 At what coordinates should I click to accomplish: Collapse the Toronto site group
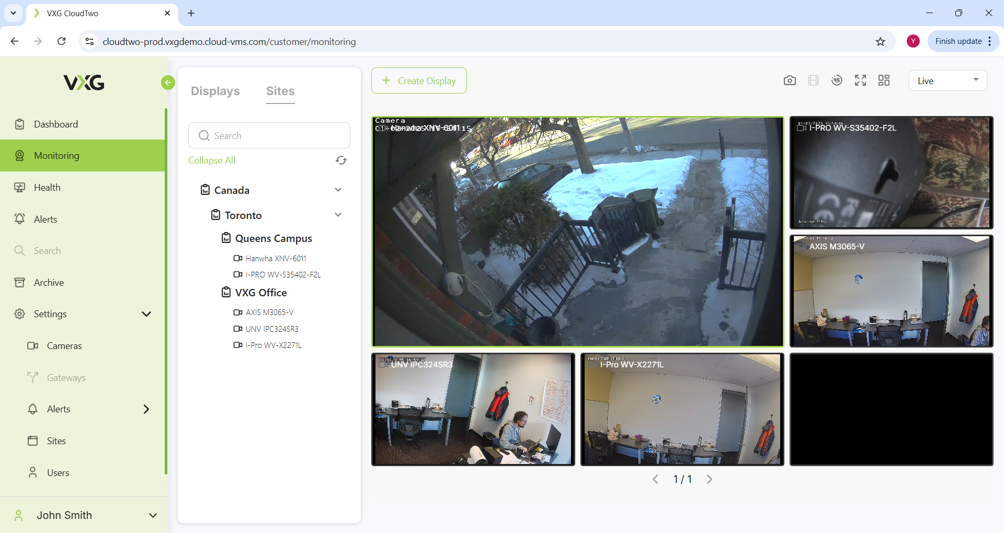pyautogui.click(x=338, y=215)
